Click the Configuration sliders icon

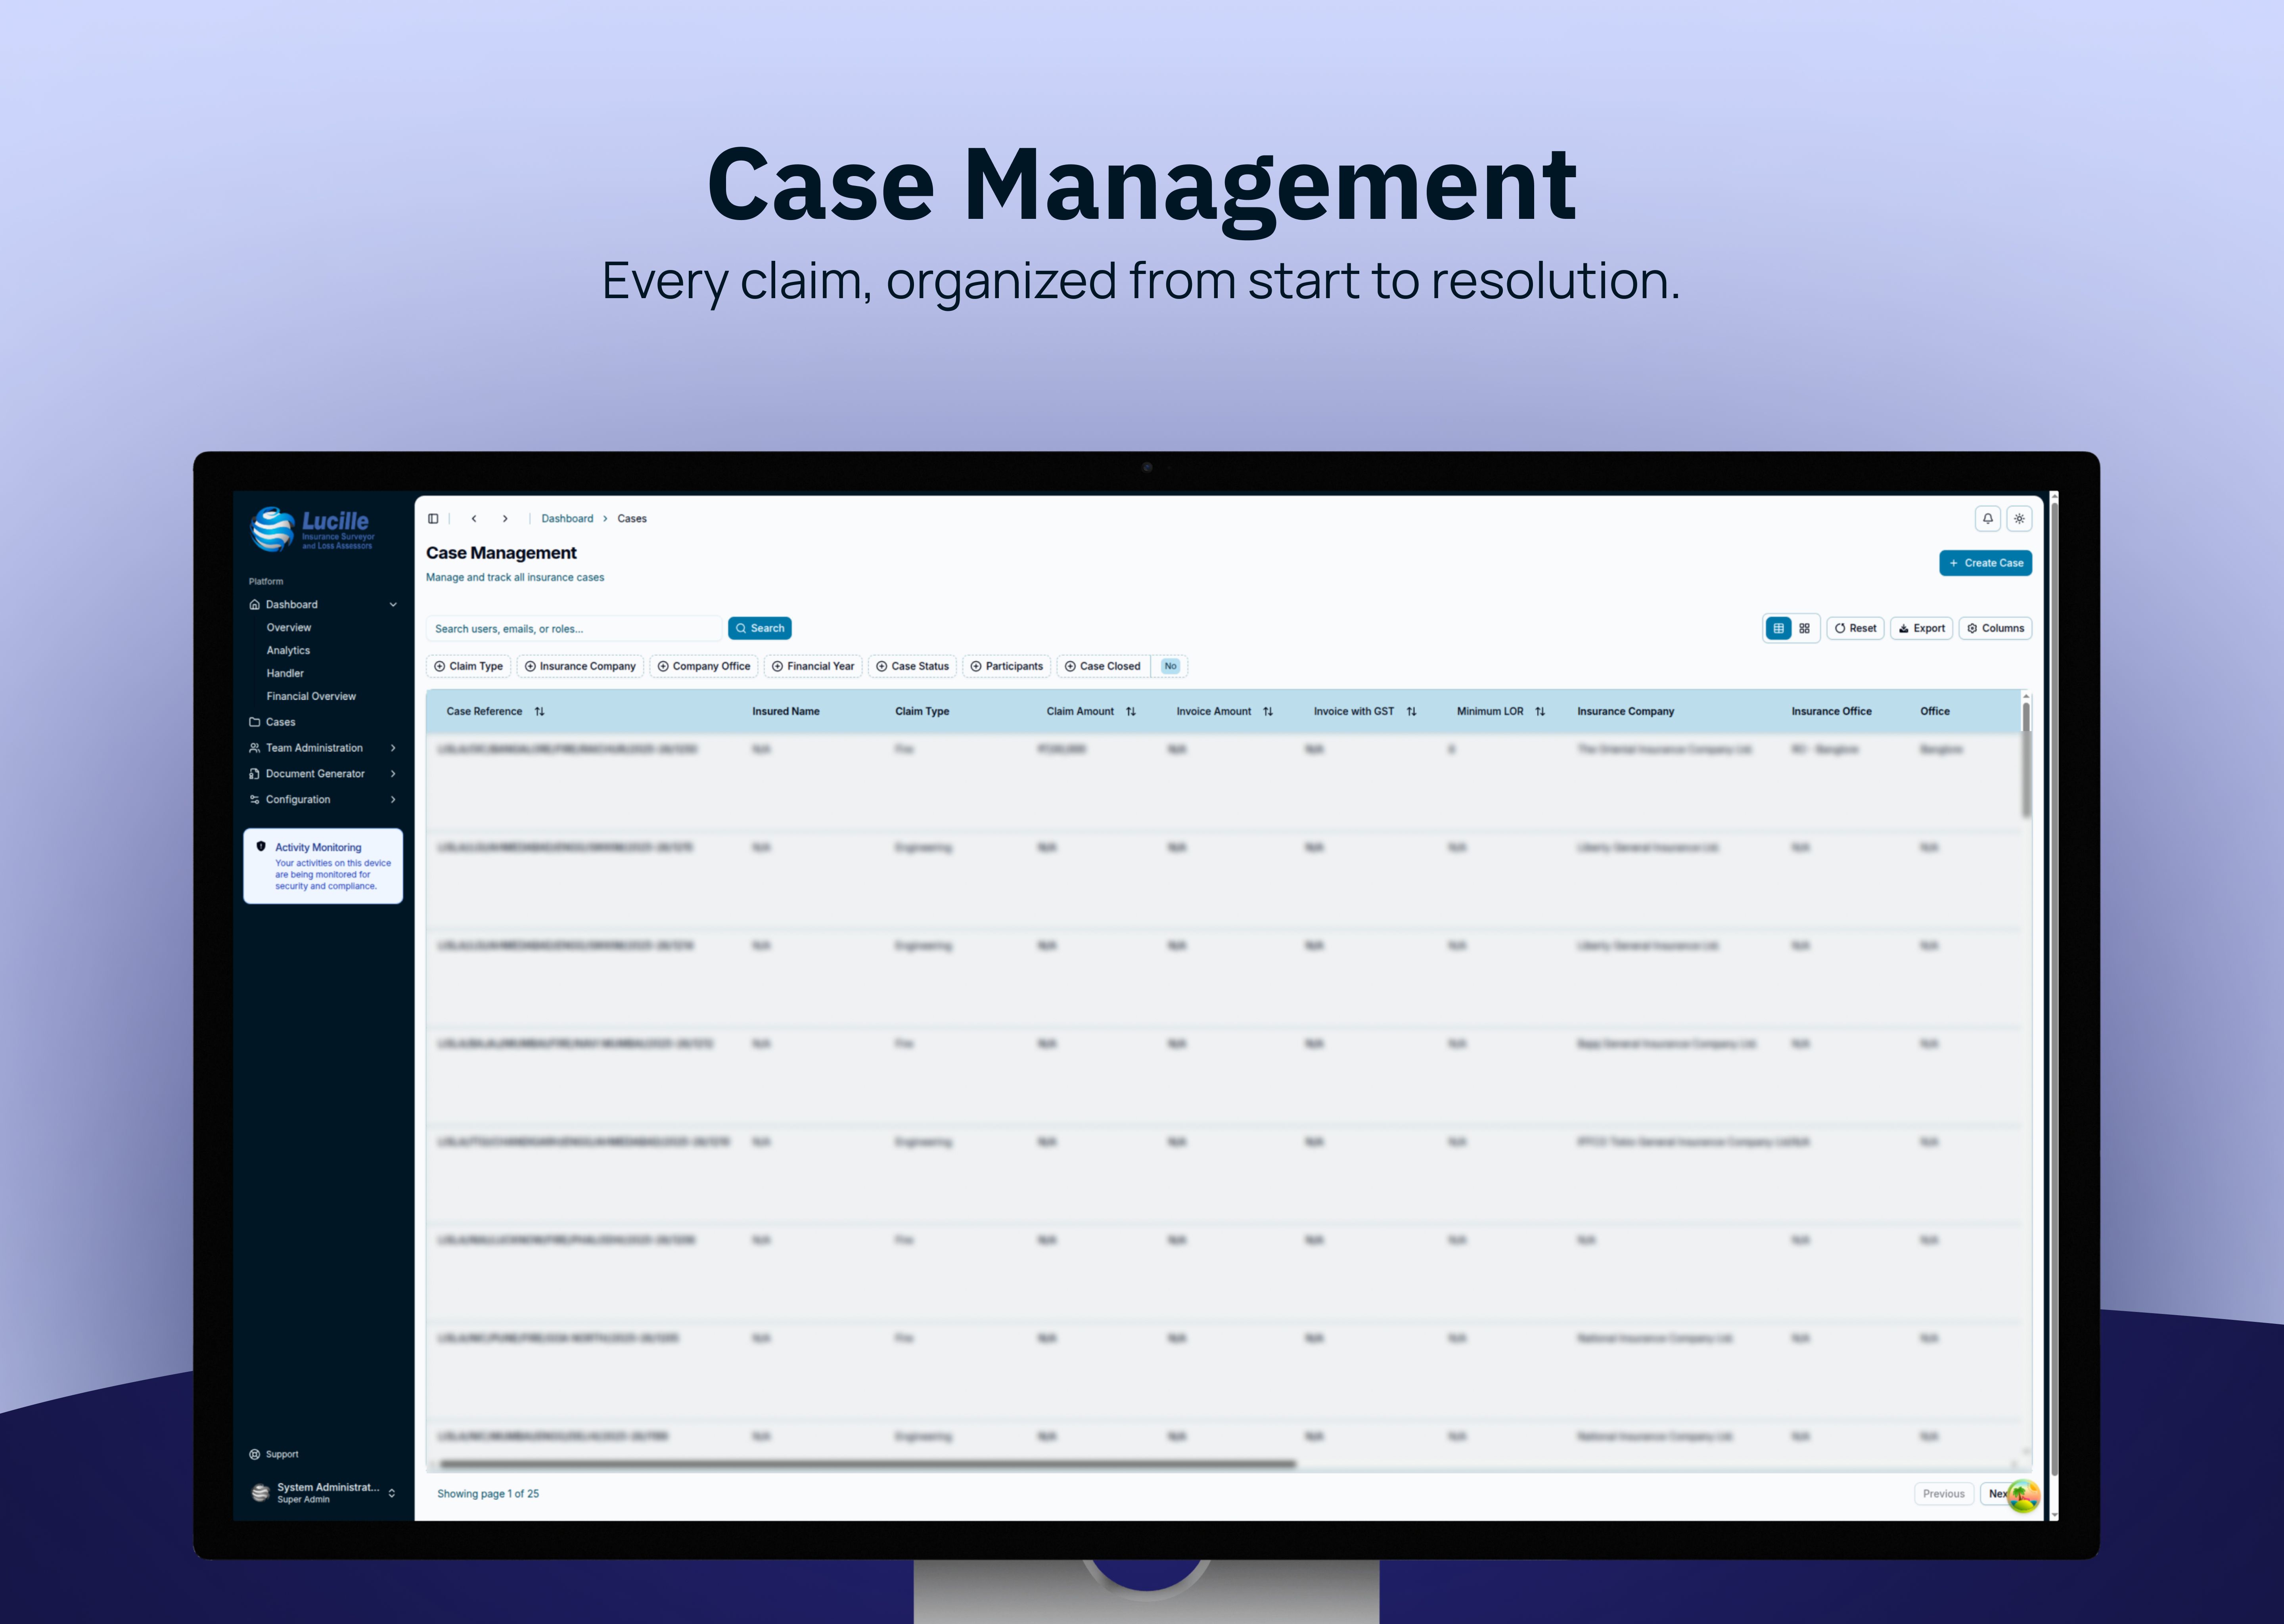tap(254, 800)
